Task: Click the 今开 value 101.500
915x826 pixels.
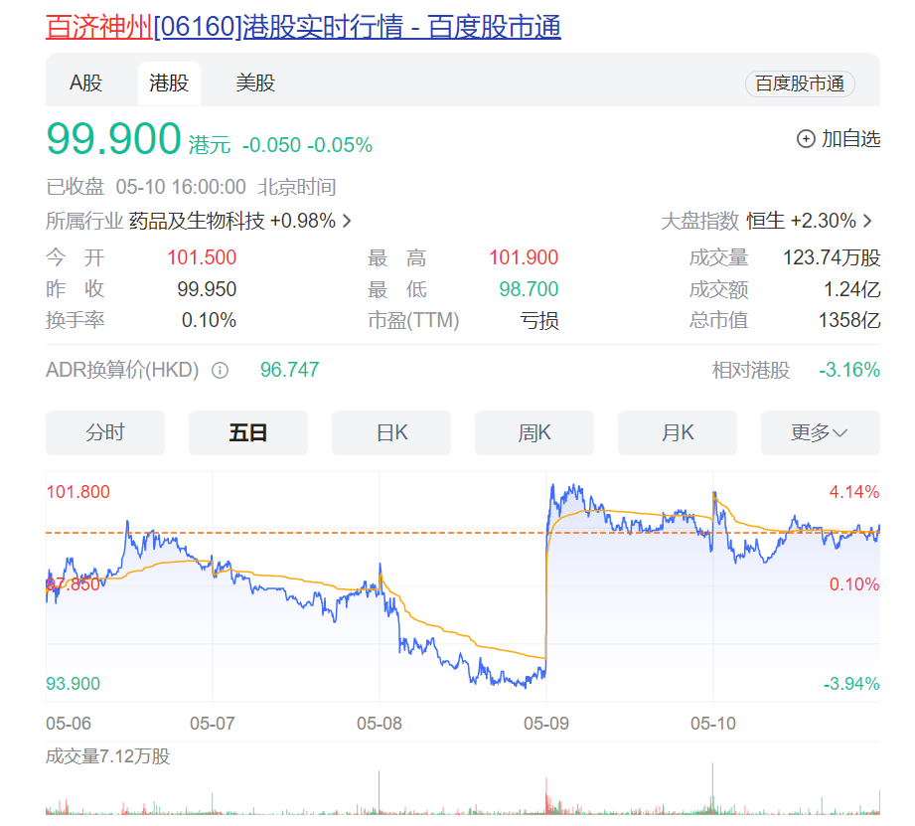Action: pyautogui.click(x=202, y=257)
